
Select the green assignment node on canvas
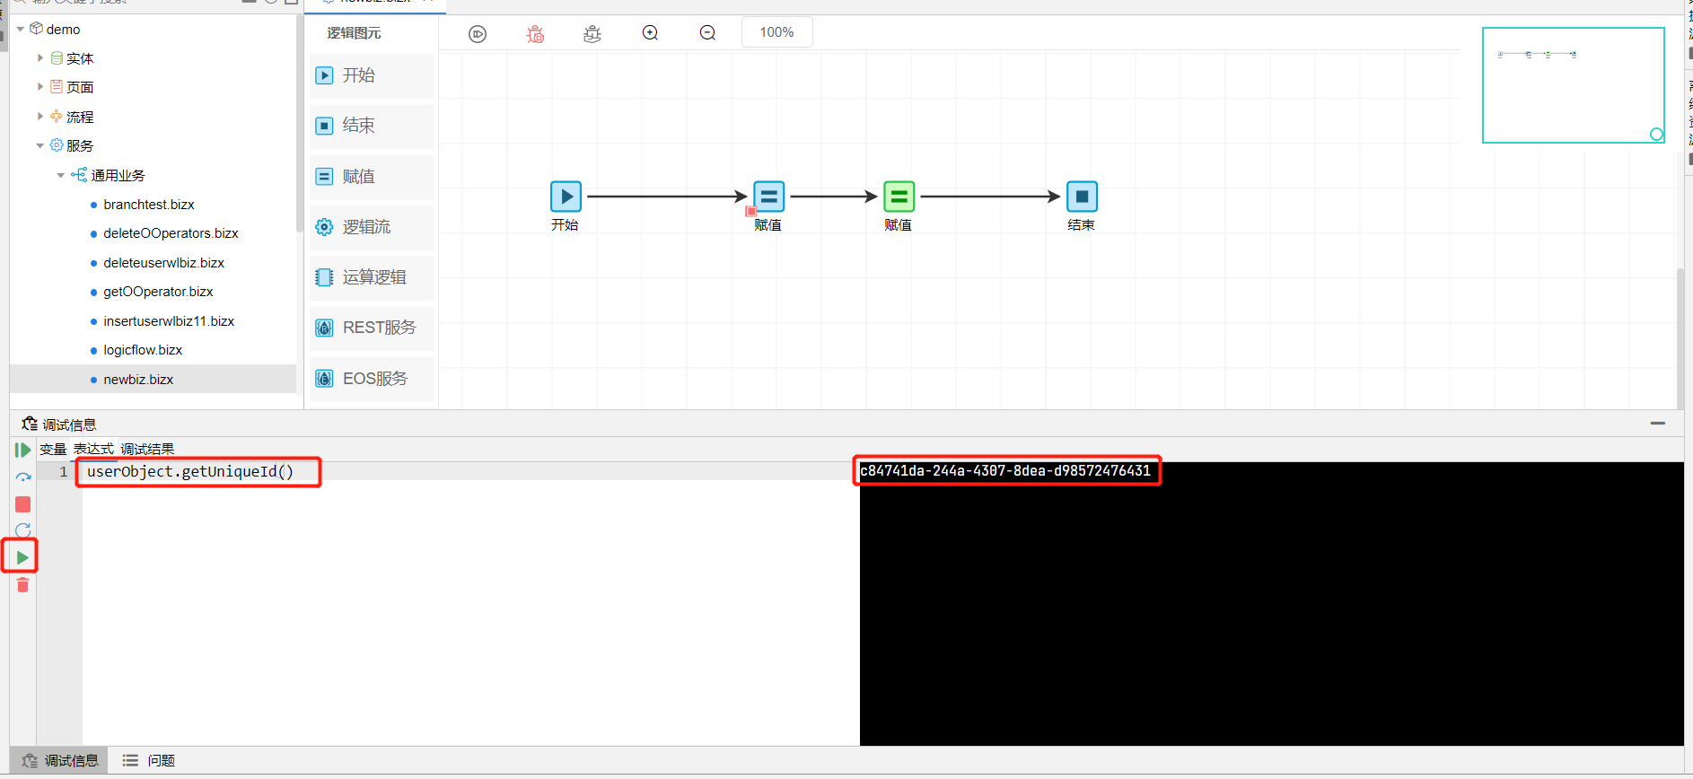tap(898, 197)
